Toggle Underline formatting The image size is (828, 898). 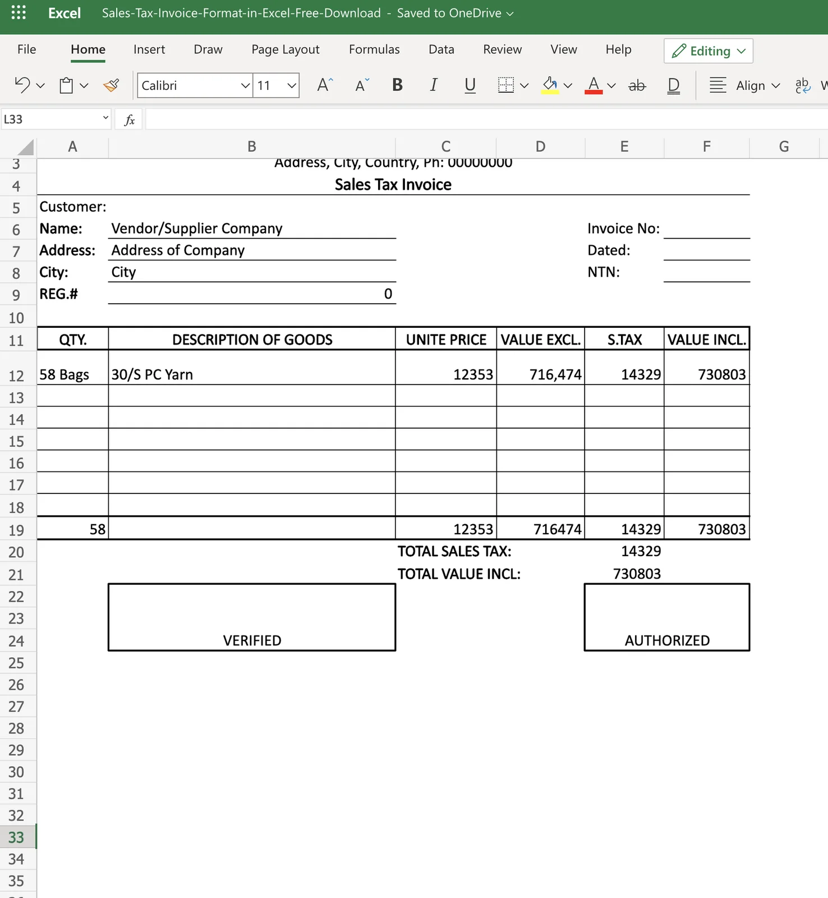pos(470,85)
